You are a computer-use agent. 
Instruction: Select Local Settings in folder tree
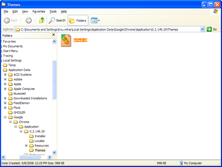12,61
